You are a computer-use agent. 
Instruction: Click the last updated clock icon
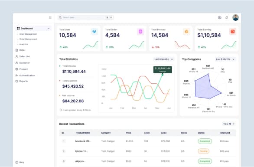tap(61, 110)
